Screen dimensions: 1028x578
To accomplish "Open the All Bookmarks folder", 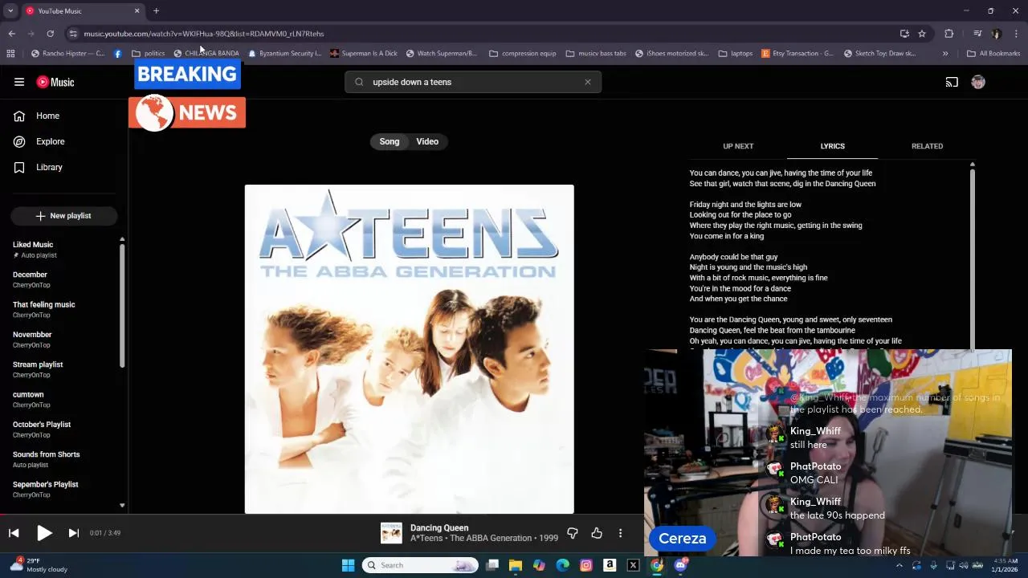I will point(993,54).
